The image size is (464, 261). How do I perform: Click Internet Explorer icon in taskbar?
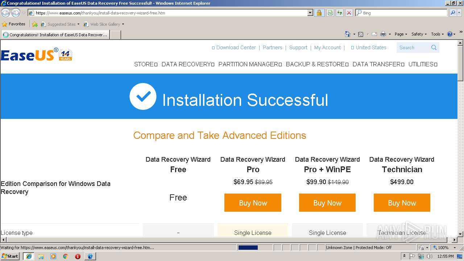(29, 256)
